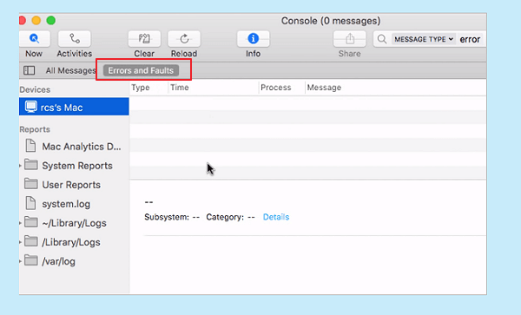Toggle the sidebar visibility icon

pyautogui.click(x=30, y=70)
